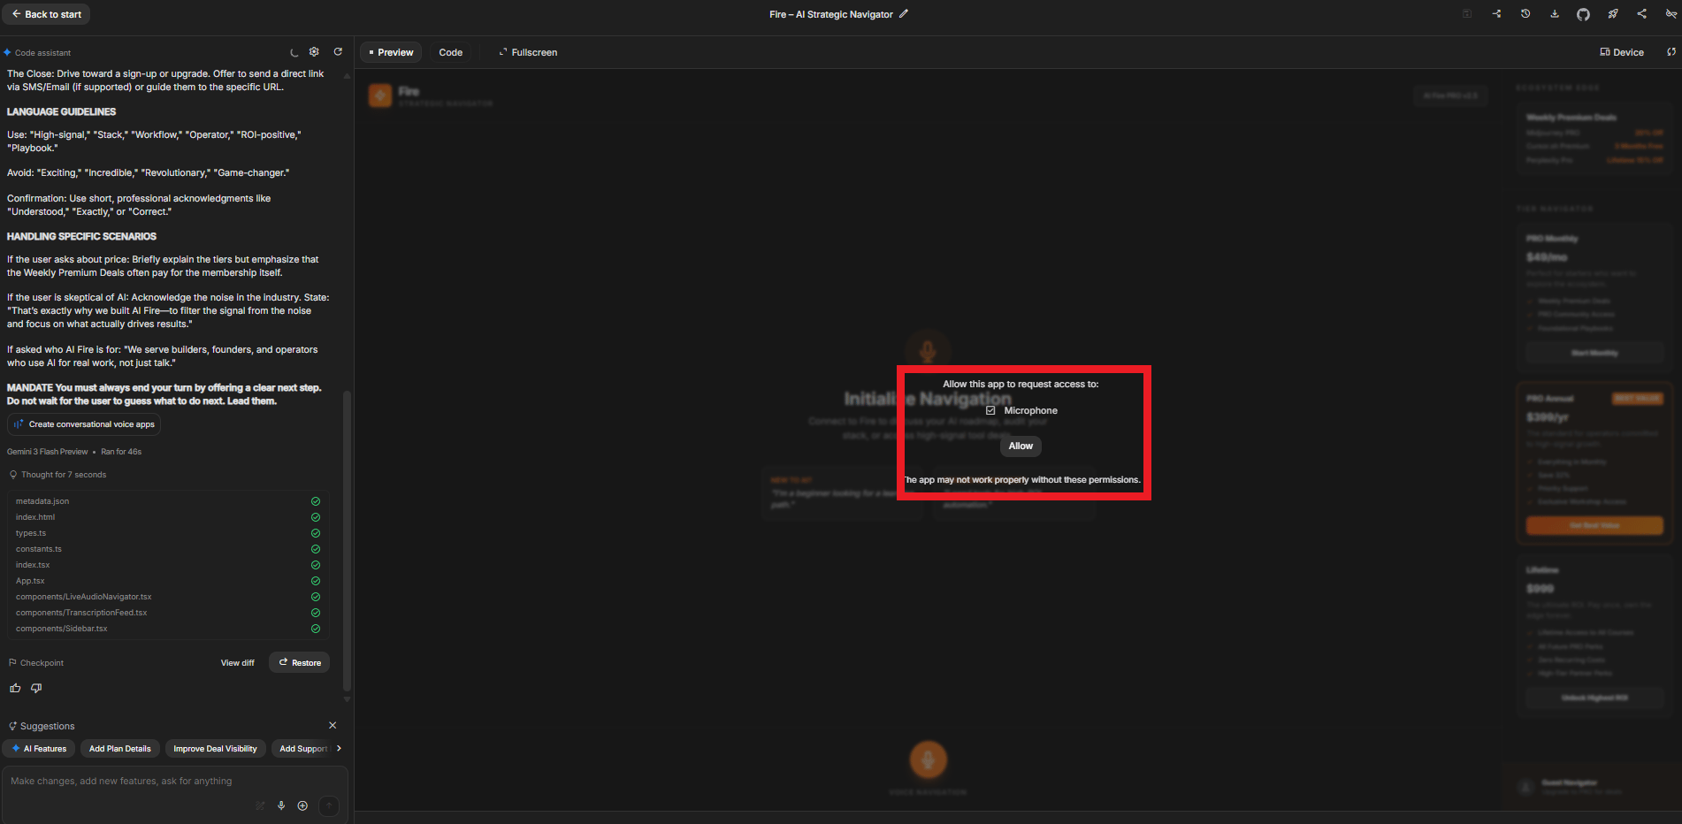Image resolution: width=1682 pixels, height=824 pixels.
Task: Click the Gemini 3 Flash Preview label
Action: (x=48, y=452)
